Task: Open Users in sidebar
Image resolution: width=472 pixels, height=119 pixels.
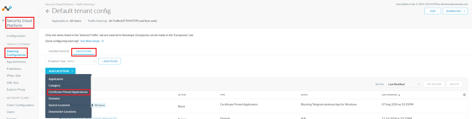Action: tap(11, 112)
